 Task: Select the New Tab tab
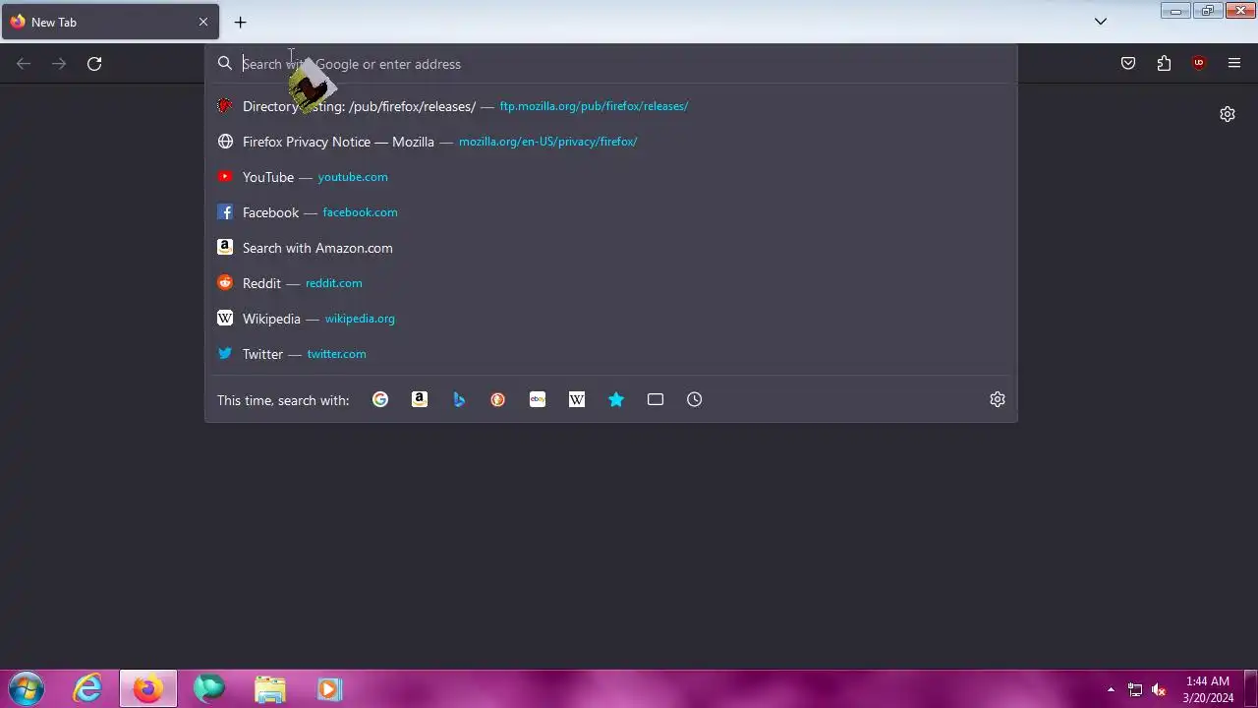(110, 22)
